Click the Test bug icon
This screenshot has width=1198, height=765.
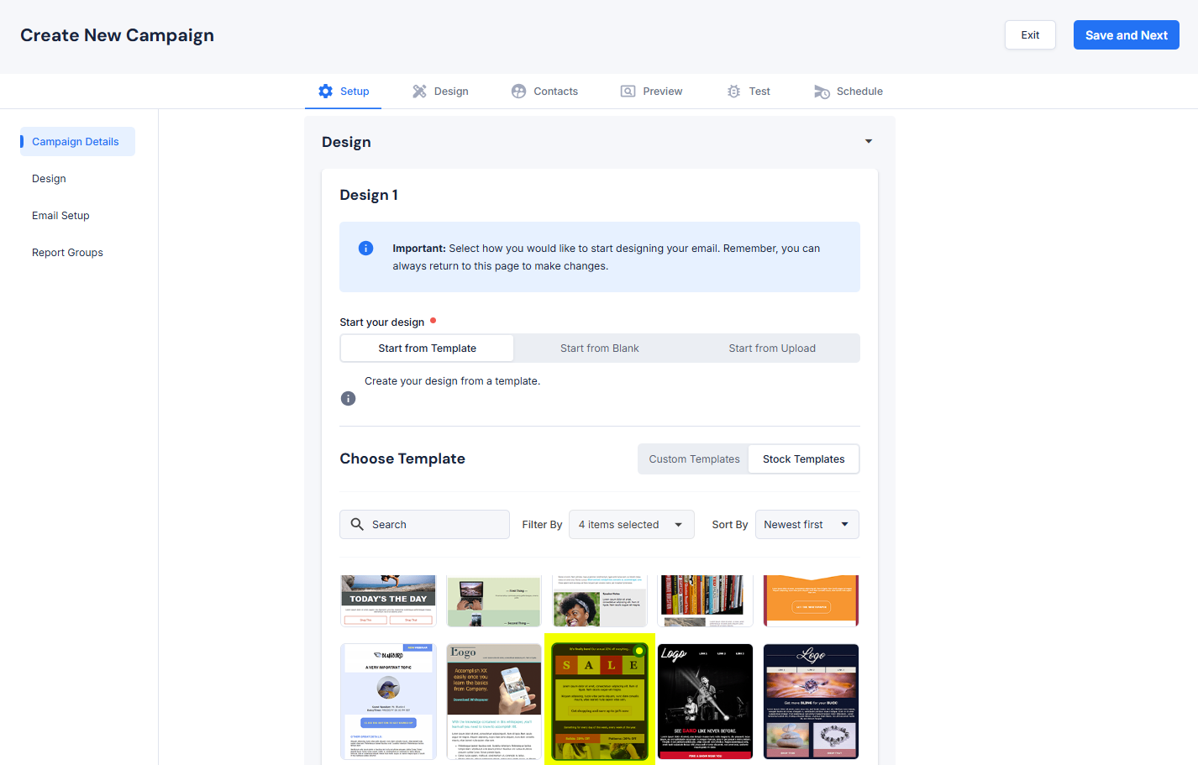733,91
